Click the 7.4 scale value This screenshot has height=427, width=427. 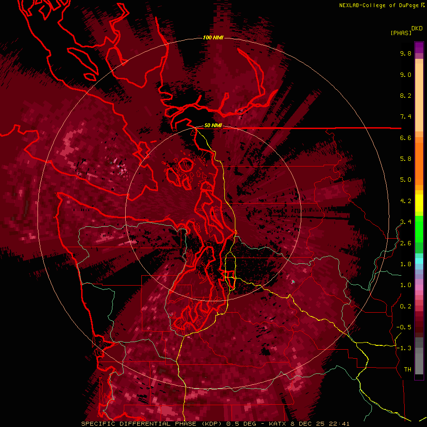pos(406,117)
